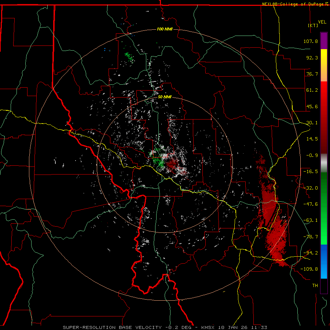
Task: Pick the green segment of the velocity scale
Action: pyautogui.click(x=324, y=208)
